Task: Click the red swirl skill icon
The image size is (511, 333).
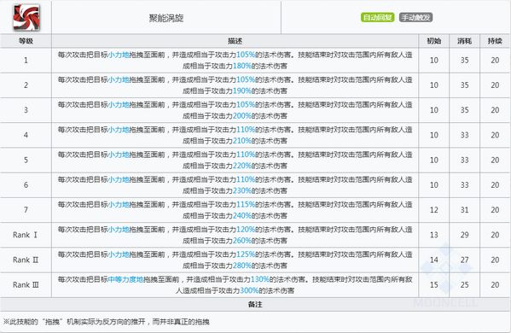Action: coord(26,17)
